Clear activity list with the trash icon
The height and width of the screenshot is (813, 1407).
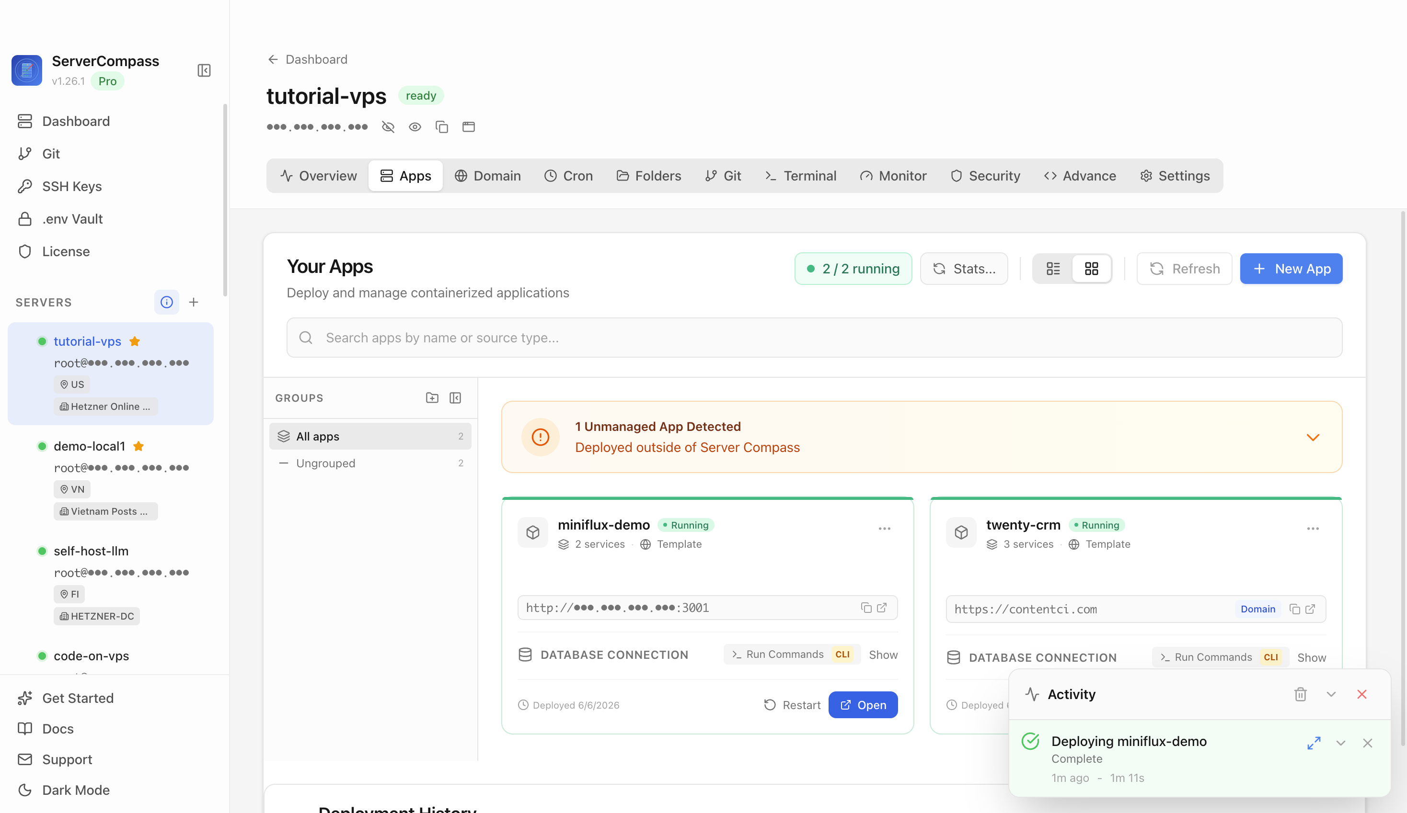1300,694
